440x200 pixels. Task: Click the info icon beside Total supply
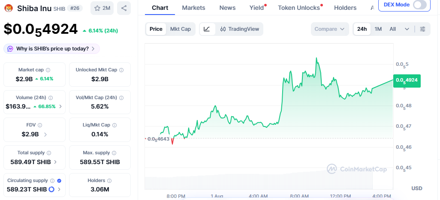coord(49,153)
